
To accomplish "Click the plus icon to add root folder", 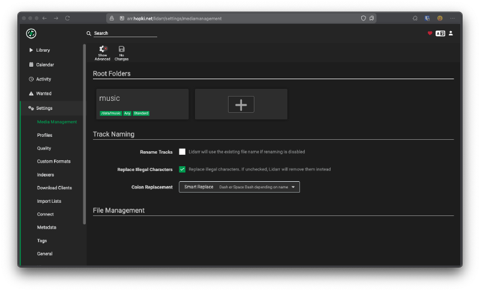I will pos(241,104).
